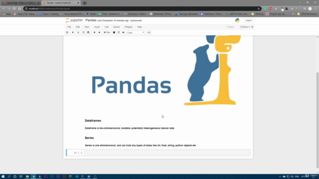Open the Widgets menu
Viewport: 319px width, 179px height.
[x=129, y=27]
